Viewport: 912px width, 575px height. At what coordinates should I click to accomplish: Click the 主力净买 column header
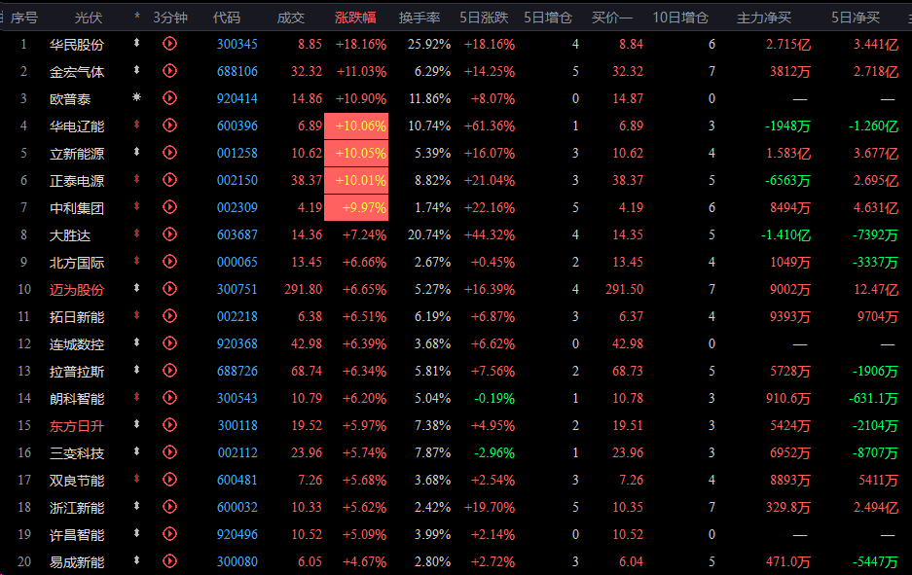[x=763, y=18]
